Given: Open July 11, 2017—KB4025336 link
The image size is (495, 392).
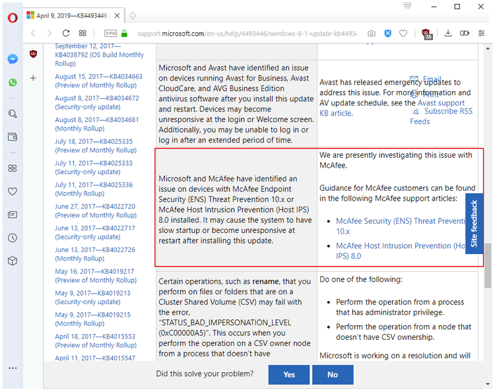Looking at the screenshot, I should [94, 189].
